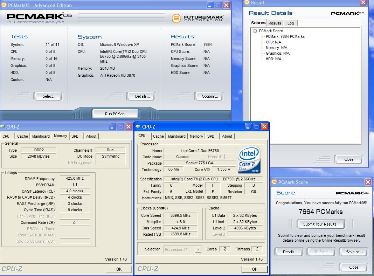Screen dimensions: 374x276
Task: Click the Futuremark Corporation logo
Action: 198,18
